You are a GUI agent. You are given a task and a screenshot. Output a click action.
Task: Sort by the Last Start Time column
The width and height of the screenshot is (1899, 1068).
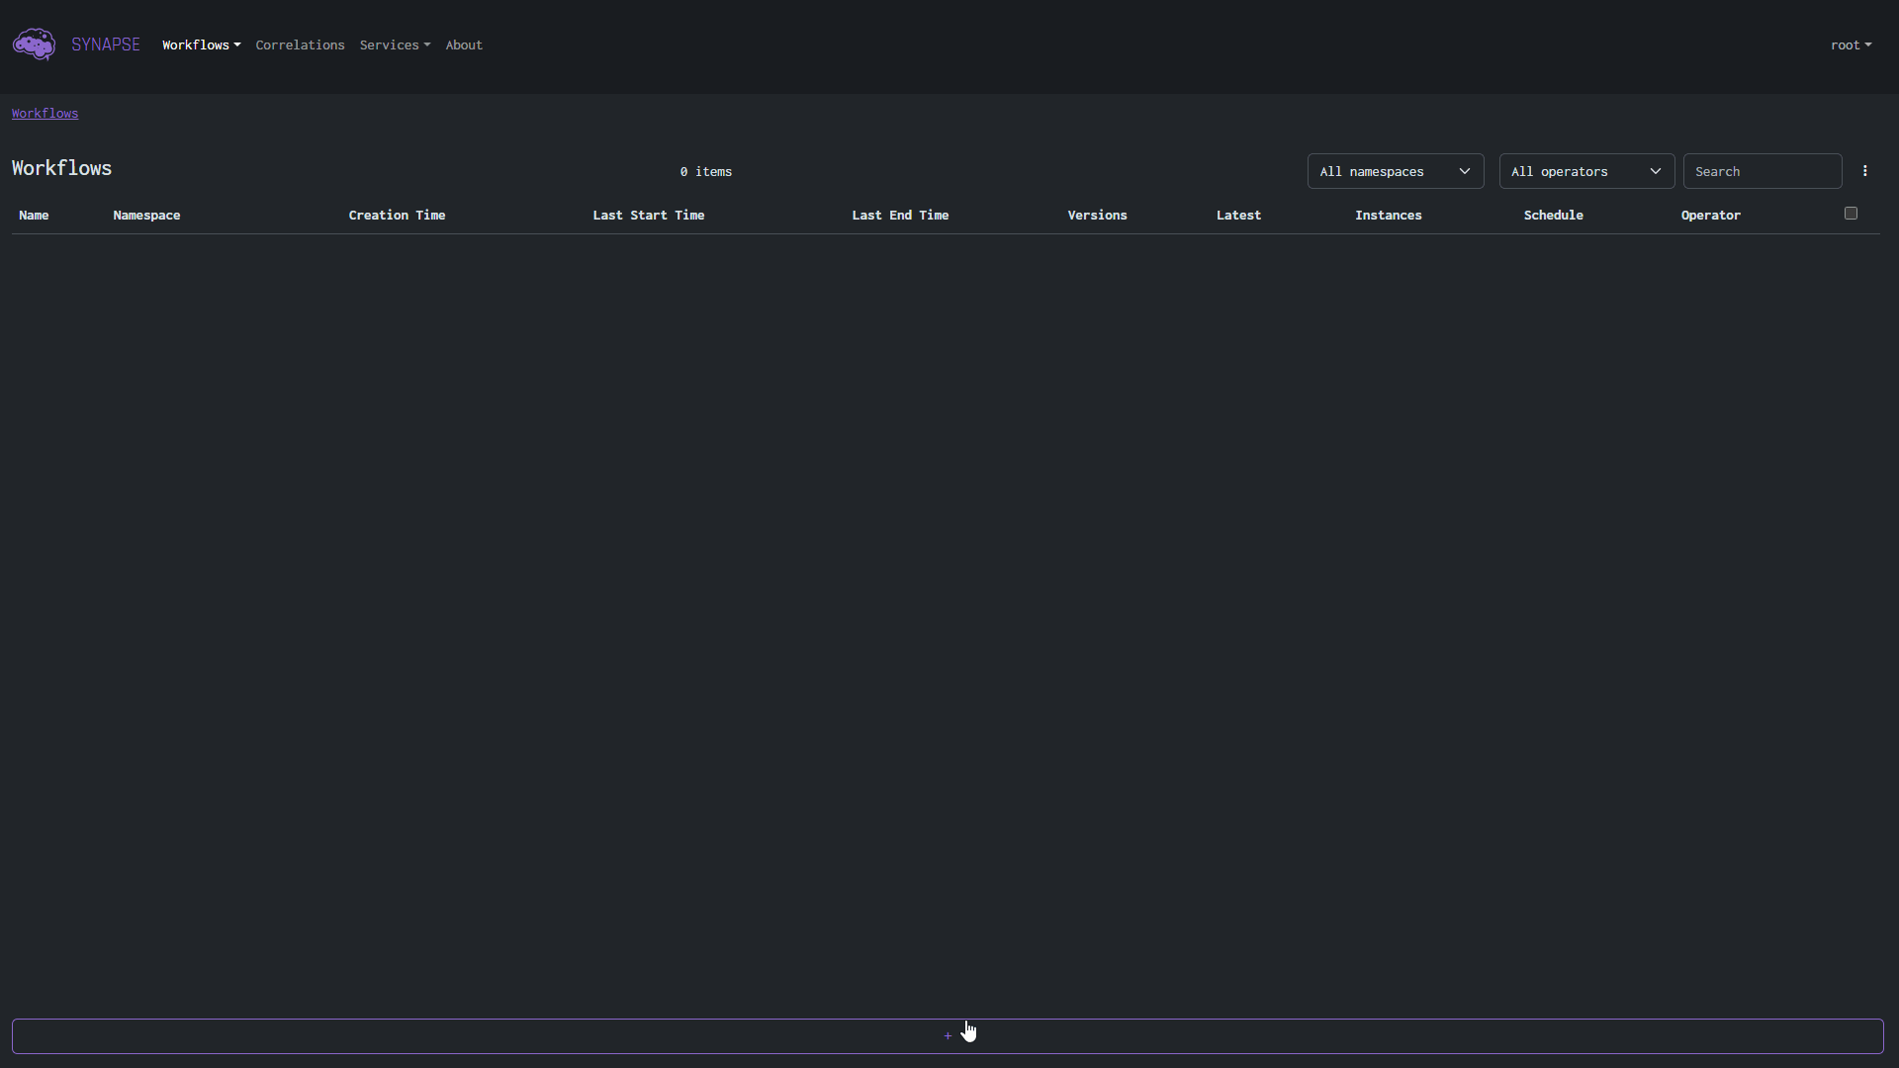tap(648, 215)
